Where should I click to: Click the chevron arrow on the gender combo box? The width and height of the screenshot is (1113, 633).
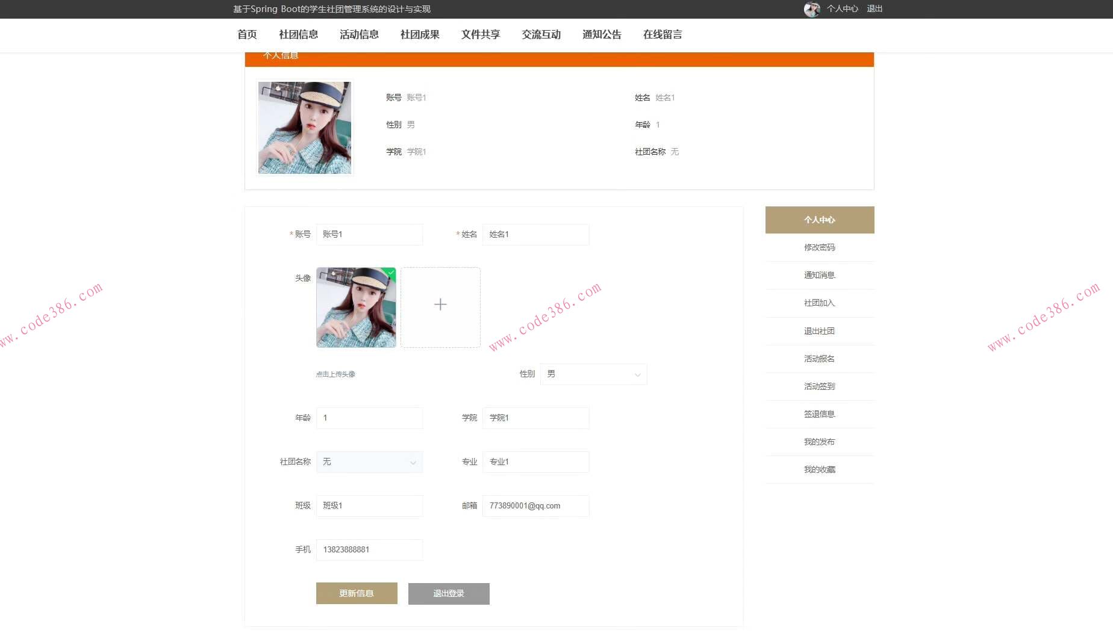coord(637,374)
